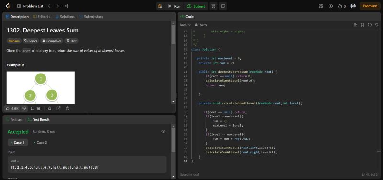Click 'maxLevel = level;' code line
The width and height of the screenshot is (383, 180).
pyautogui.click(x=228, y=126)
